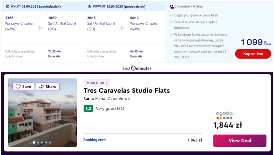Click the passengers icon beside 2 Dorosłych

172,7
